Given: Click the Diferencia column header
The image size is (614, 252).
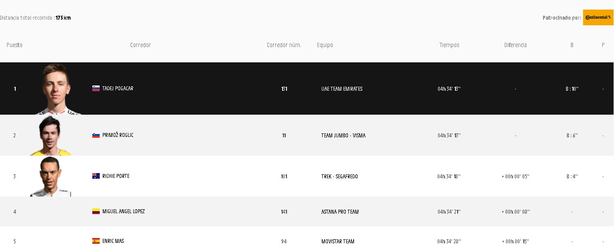Looking at the screenshot, I should [515, 45].
